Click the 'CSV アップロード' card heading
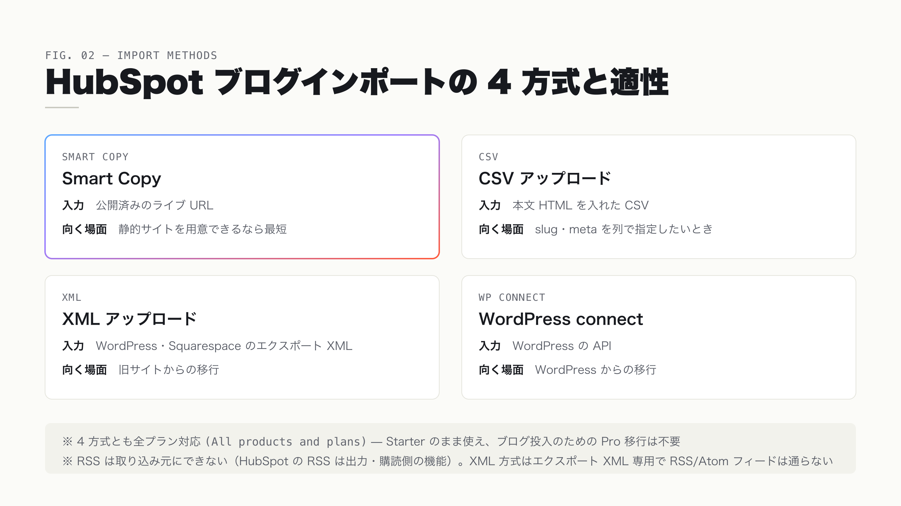 coord(545,179)
